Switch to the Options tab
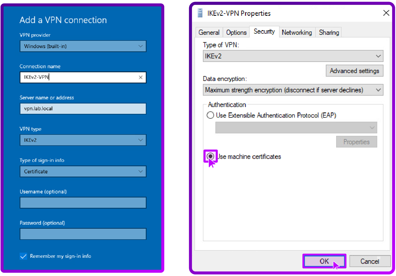Screen dimensions: 396x276 pos(236,32)
